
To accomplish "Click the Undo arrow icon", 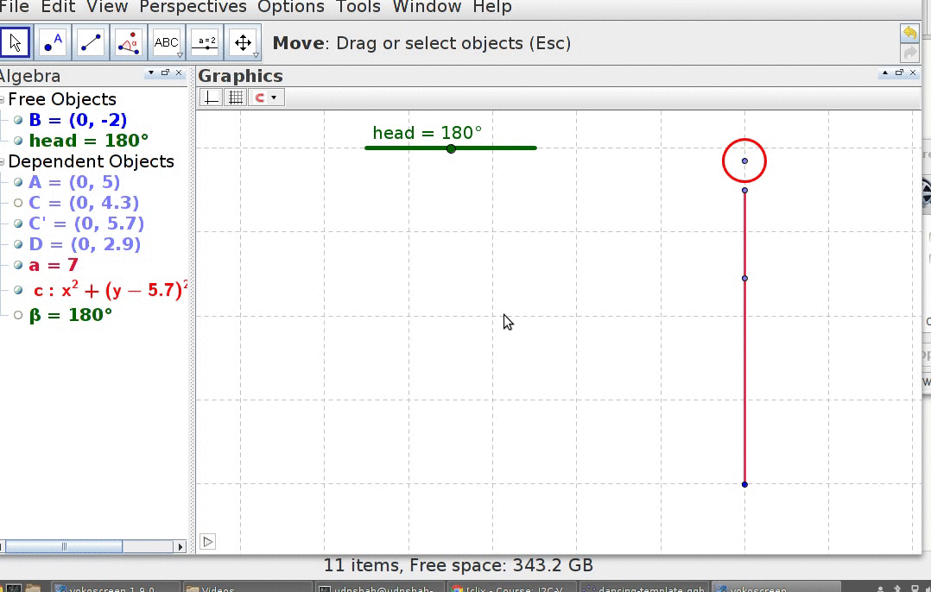I will (909, 33).
